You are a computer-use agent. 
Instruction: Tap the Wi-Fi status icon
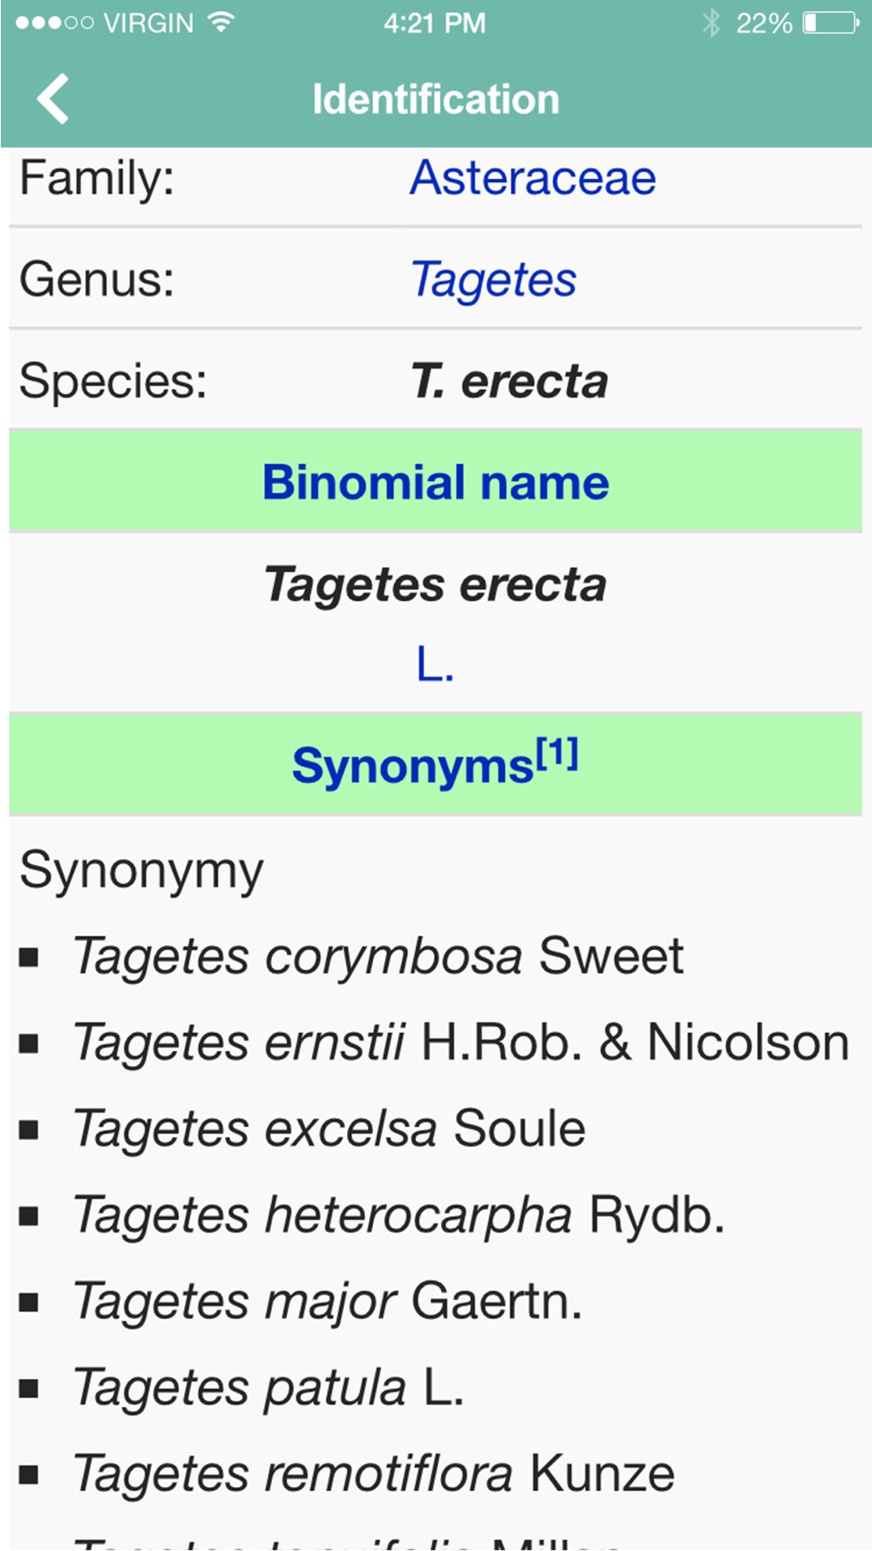point(222,23)
